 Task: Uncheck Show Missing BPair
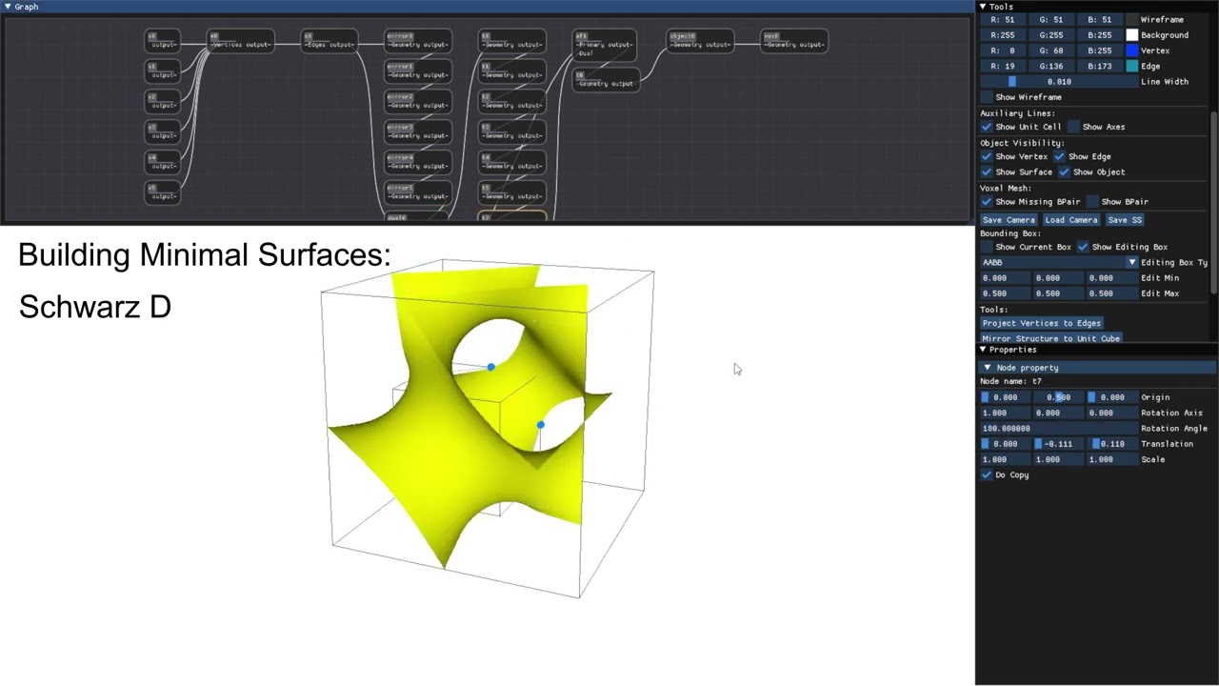pos(987,202)
